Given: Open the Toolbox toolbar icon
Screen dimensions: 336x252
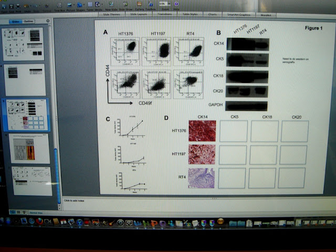Looking at the screenshot, I should click(151, 4).
